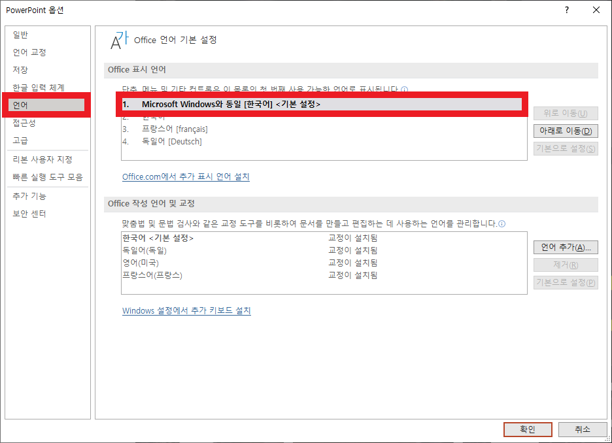The width and height of the screenshot is (612, 443).
Task: Click info icon beside authoring language description
Action: pos(502,224)
